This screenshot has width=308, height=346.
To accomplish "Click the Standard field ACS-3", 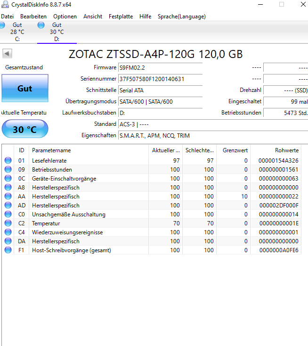I will (x=213, y=124).
